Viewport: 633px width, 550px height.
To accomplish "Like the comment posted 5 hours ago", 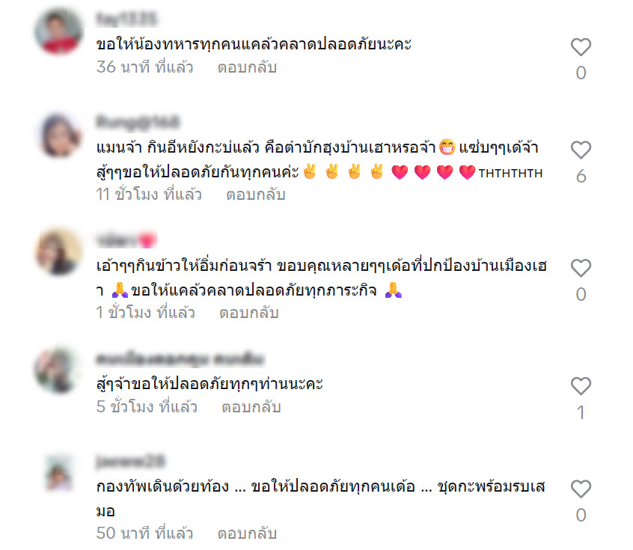I will click(x=581, y=386).
